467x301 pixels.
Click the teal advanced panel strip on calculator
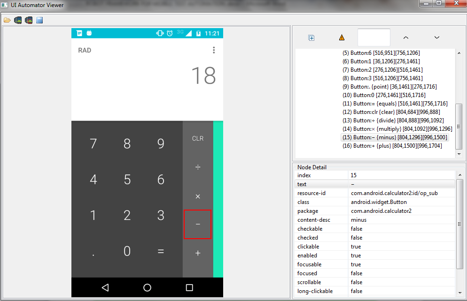coord(218,199)
